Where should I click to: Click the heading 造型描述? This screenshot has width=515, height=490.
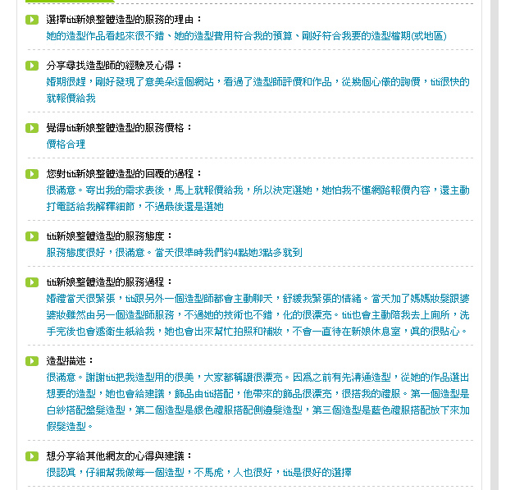[70, 361]
